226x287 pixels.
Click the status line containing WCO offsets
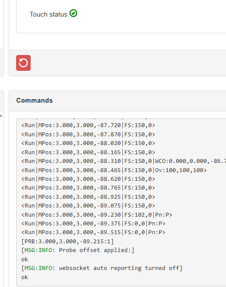[124, 161]
